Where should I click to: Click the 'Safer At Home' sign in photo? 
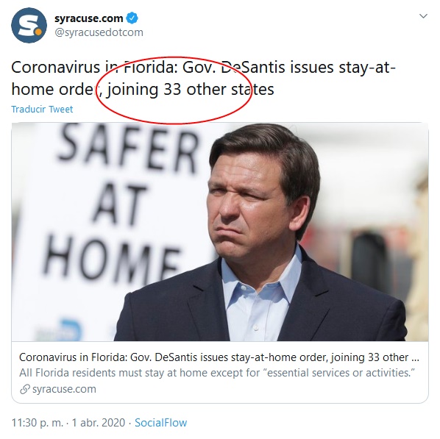(121, 204)
